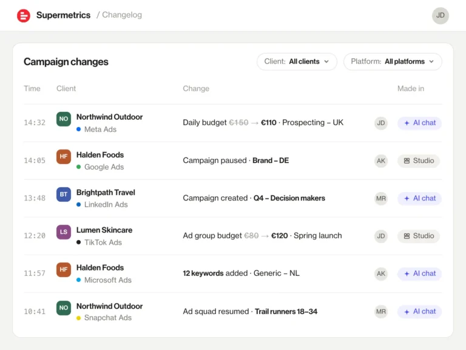Click the light-blue dot beside Microsoft Ads
Viewport: 466px width, 350px height.
pyautogui.click(x=78, y=280)
